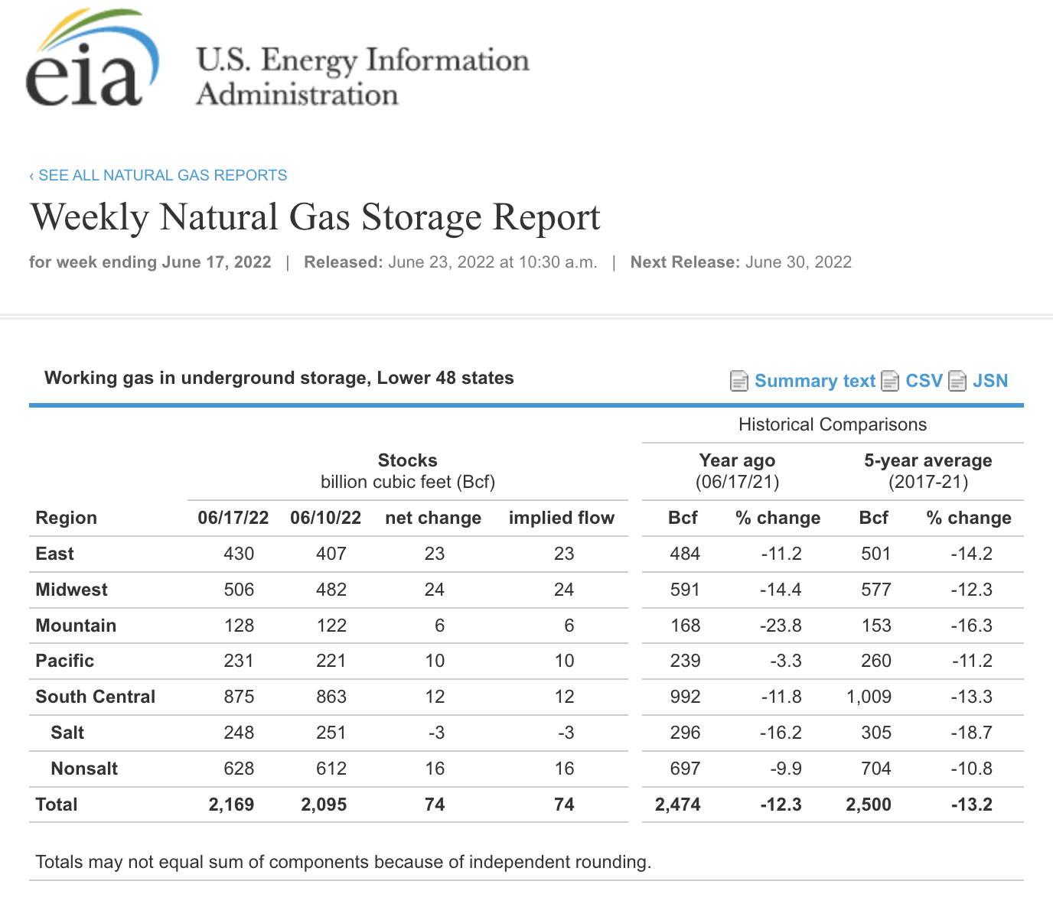Click the net change column header
This screenshot has width=1053, height=907.
(x=433, y=518)
